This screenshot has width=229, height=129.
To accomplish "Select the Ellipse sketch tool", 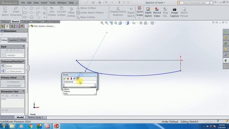I will pyautogui.click(x=38, y=13).
